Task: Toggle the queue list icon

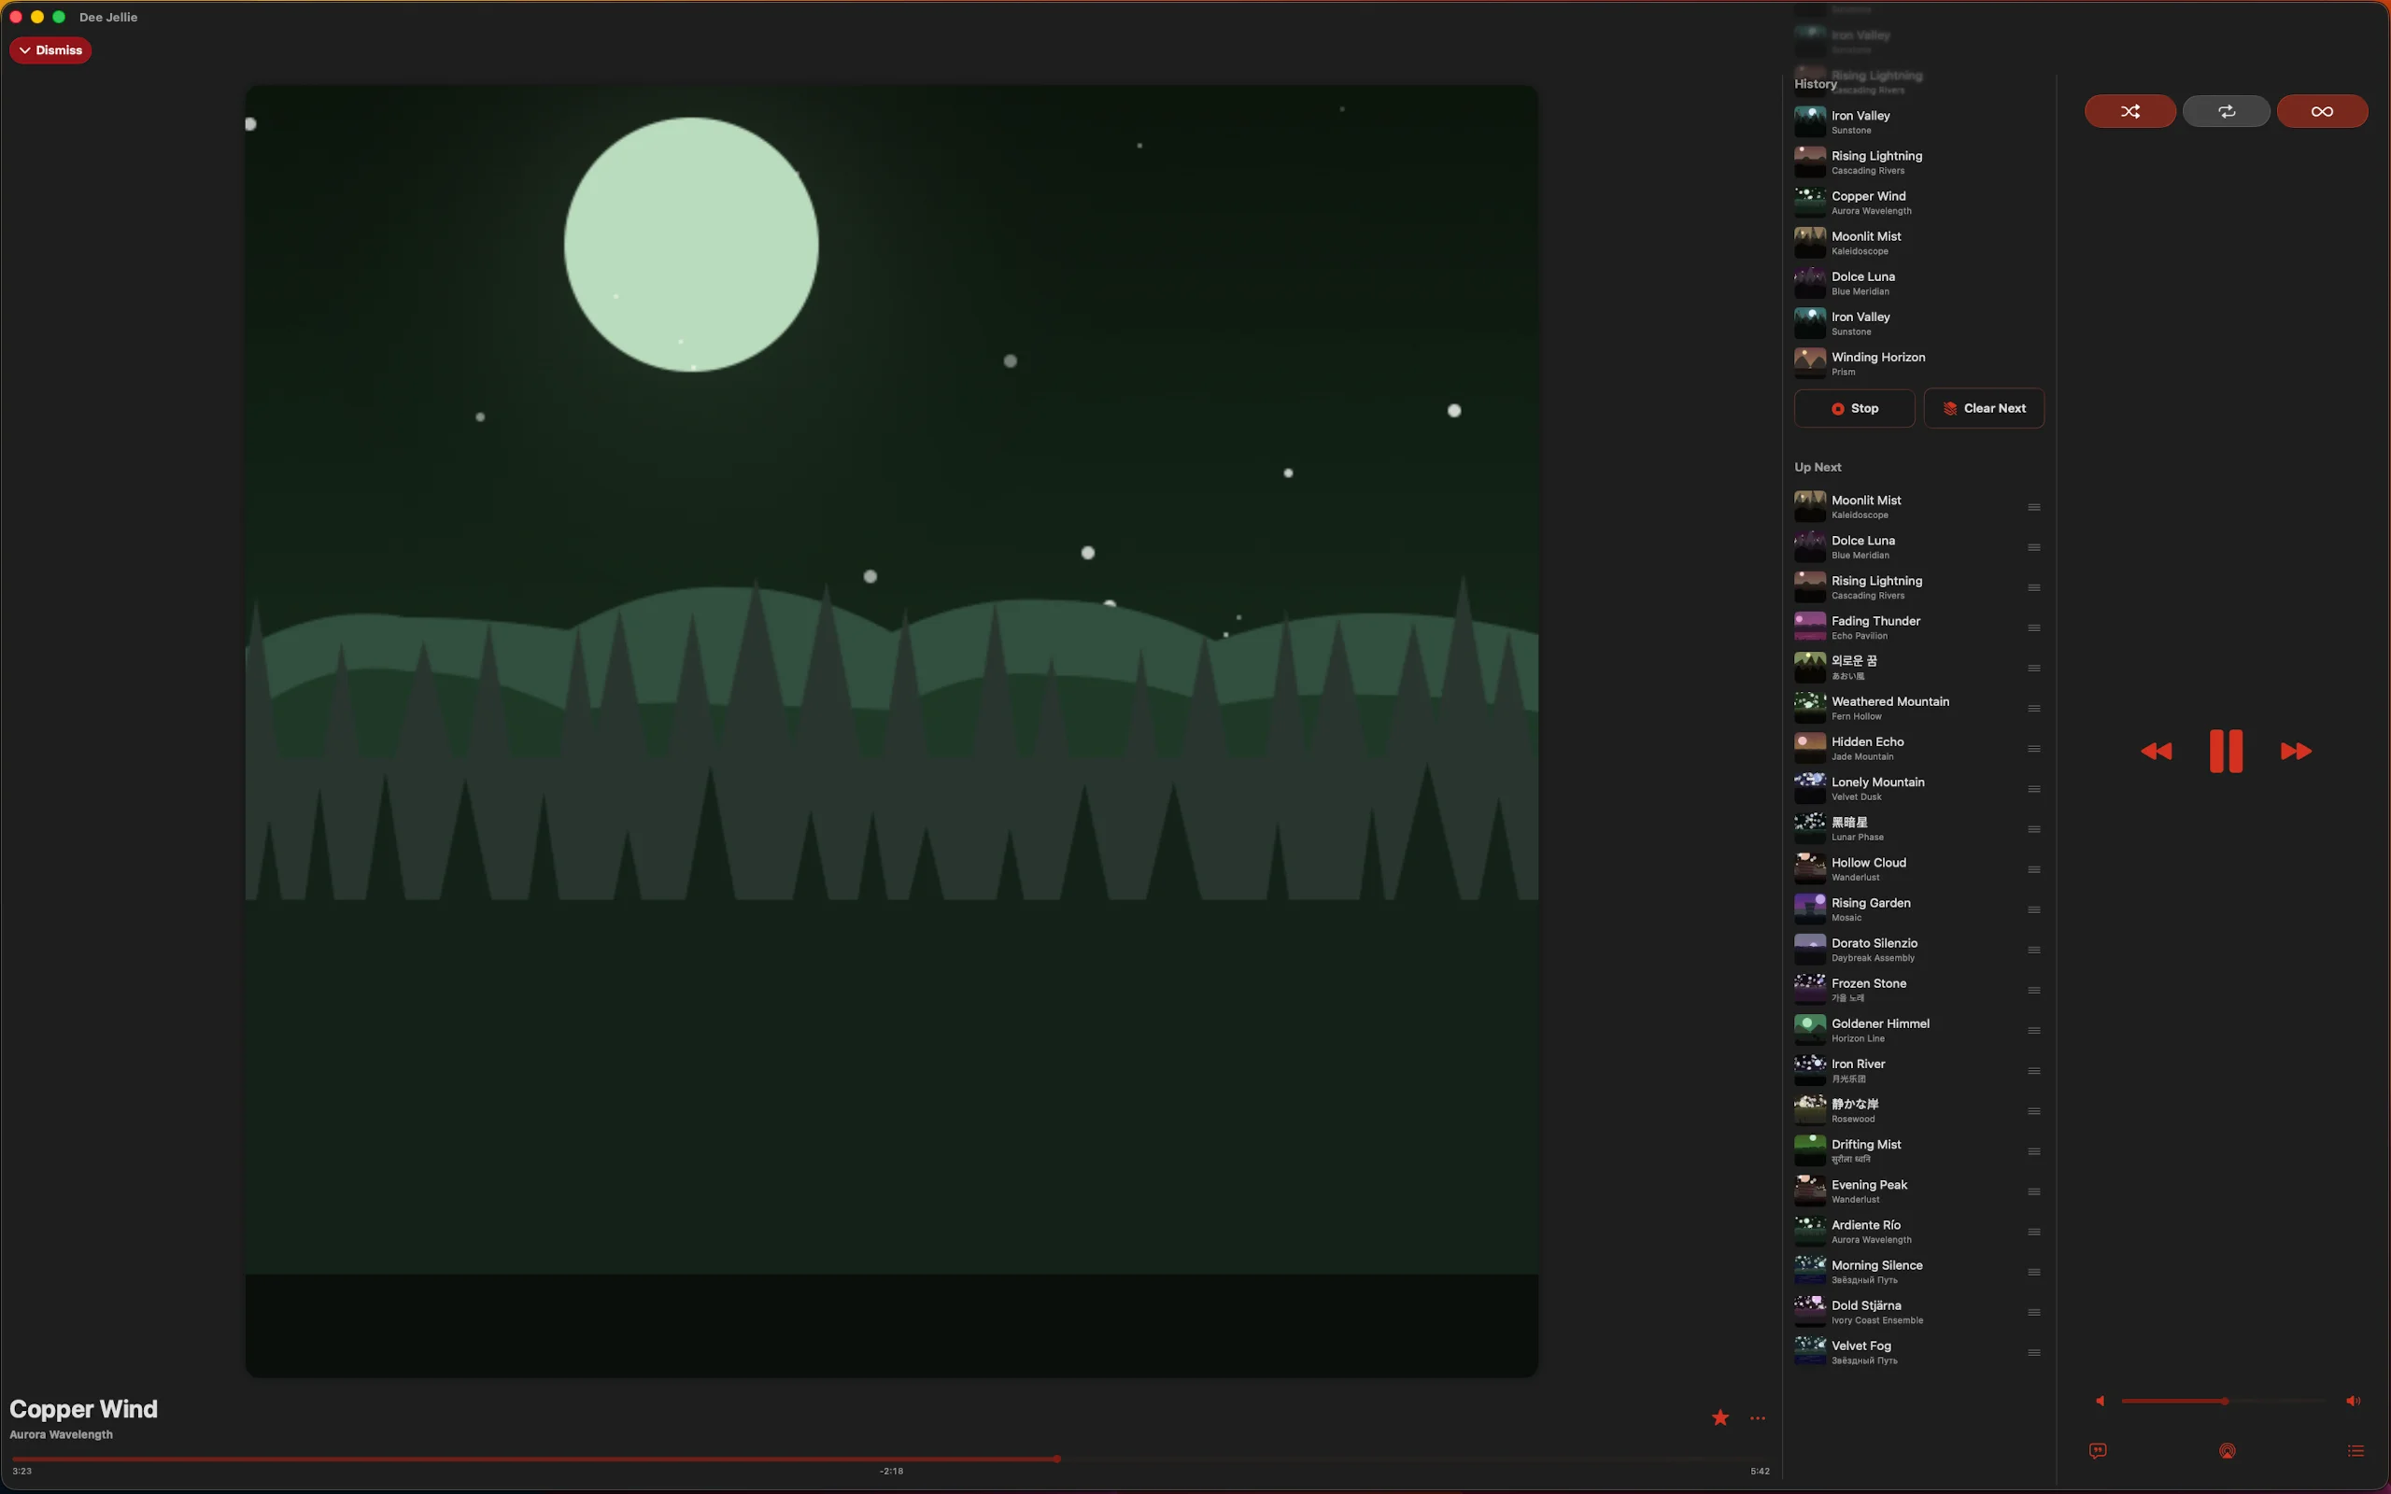Action: point(2356,1450)
